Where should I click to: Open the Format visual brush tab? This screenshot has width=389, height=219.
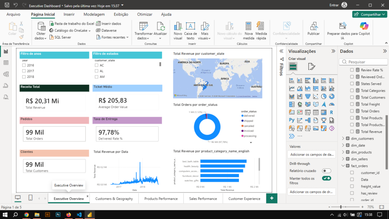tap(312, 67)
